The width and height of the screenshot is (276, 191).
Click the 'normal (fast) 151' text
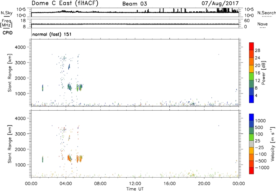pyautogui.click(x=52, y=34)
